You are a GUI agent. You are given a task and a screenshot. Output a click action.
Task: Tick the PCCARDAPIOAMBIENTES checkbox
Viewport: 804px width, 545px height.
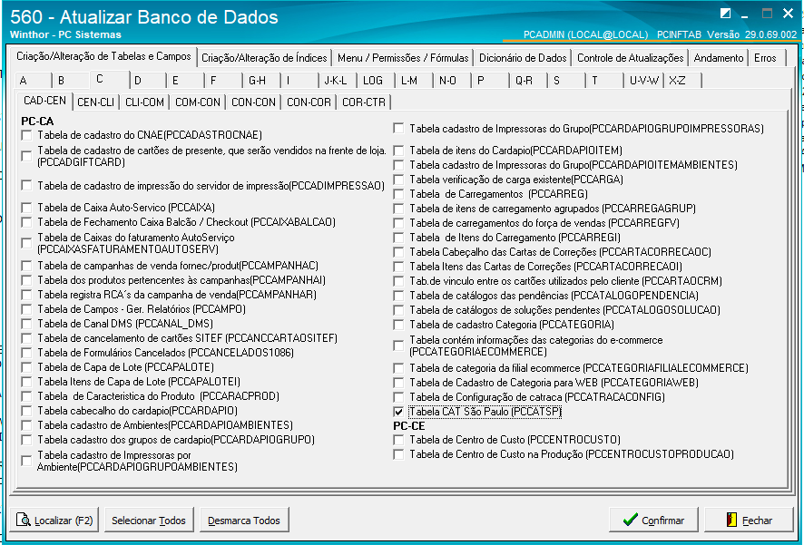[x=26, y=425]
